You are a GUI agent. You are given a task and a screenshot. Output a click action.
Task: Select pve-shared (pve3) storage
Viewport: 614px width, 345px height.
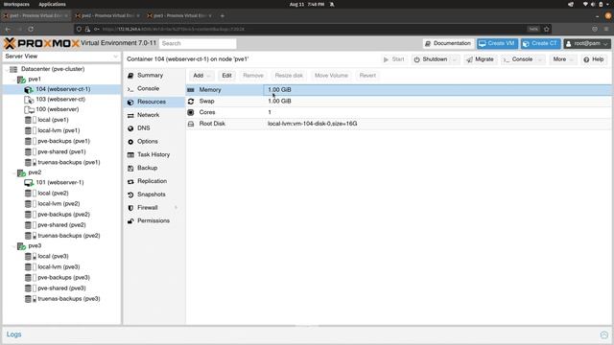coord(61,288)
